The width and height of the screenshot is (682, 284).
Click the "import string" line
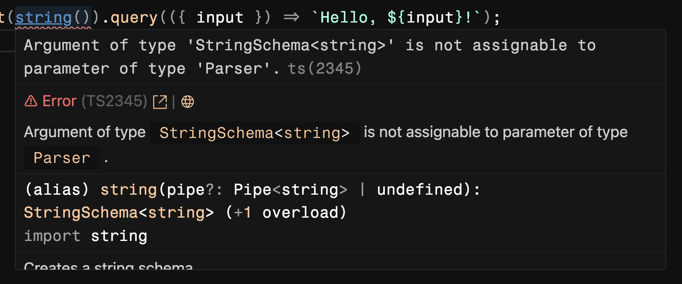pos(86,236)
